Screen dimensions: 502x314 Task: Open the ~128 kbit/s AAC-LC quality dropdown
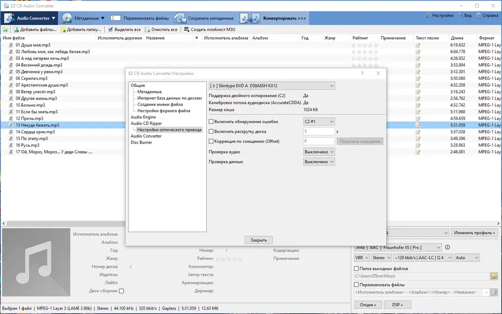coord(423,258)
